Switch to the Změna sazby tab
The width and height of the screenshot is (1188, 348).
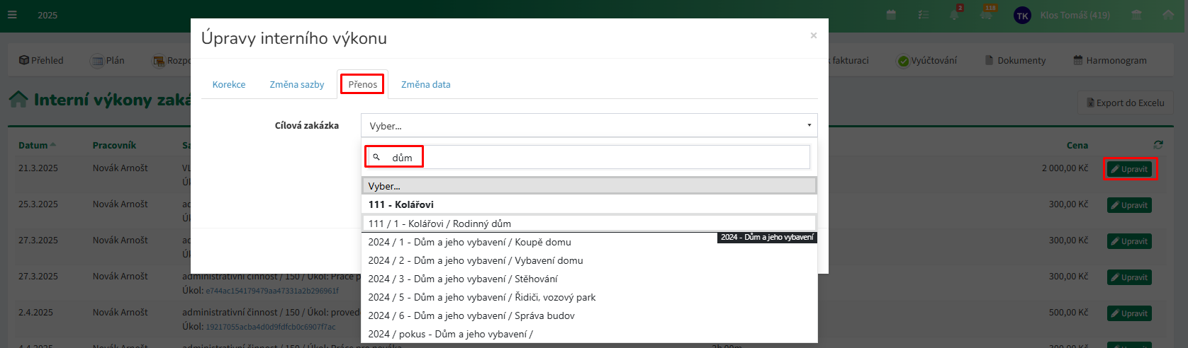296,84
